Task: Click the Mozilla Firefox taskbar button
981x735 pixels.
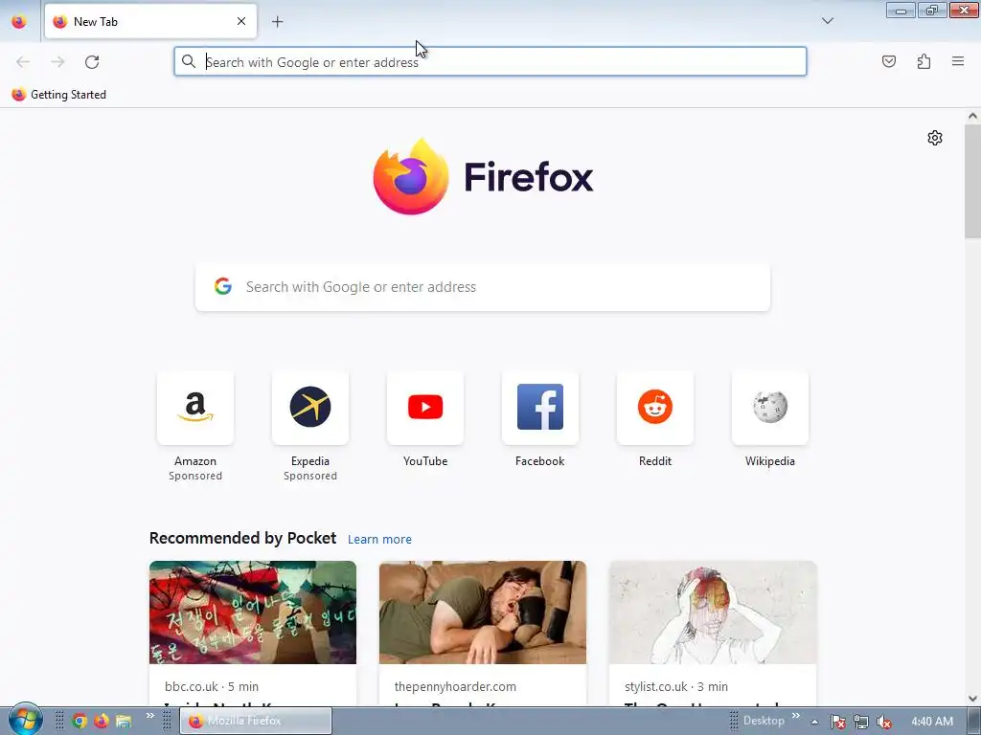Action: (257, 722)
